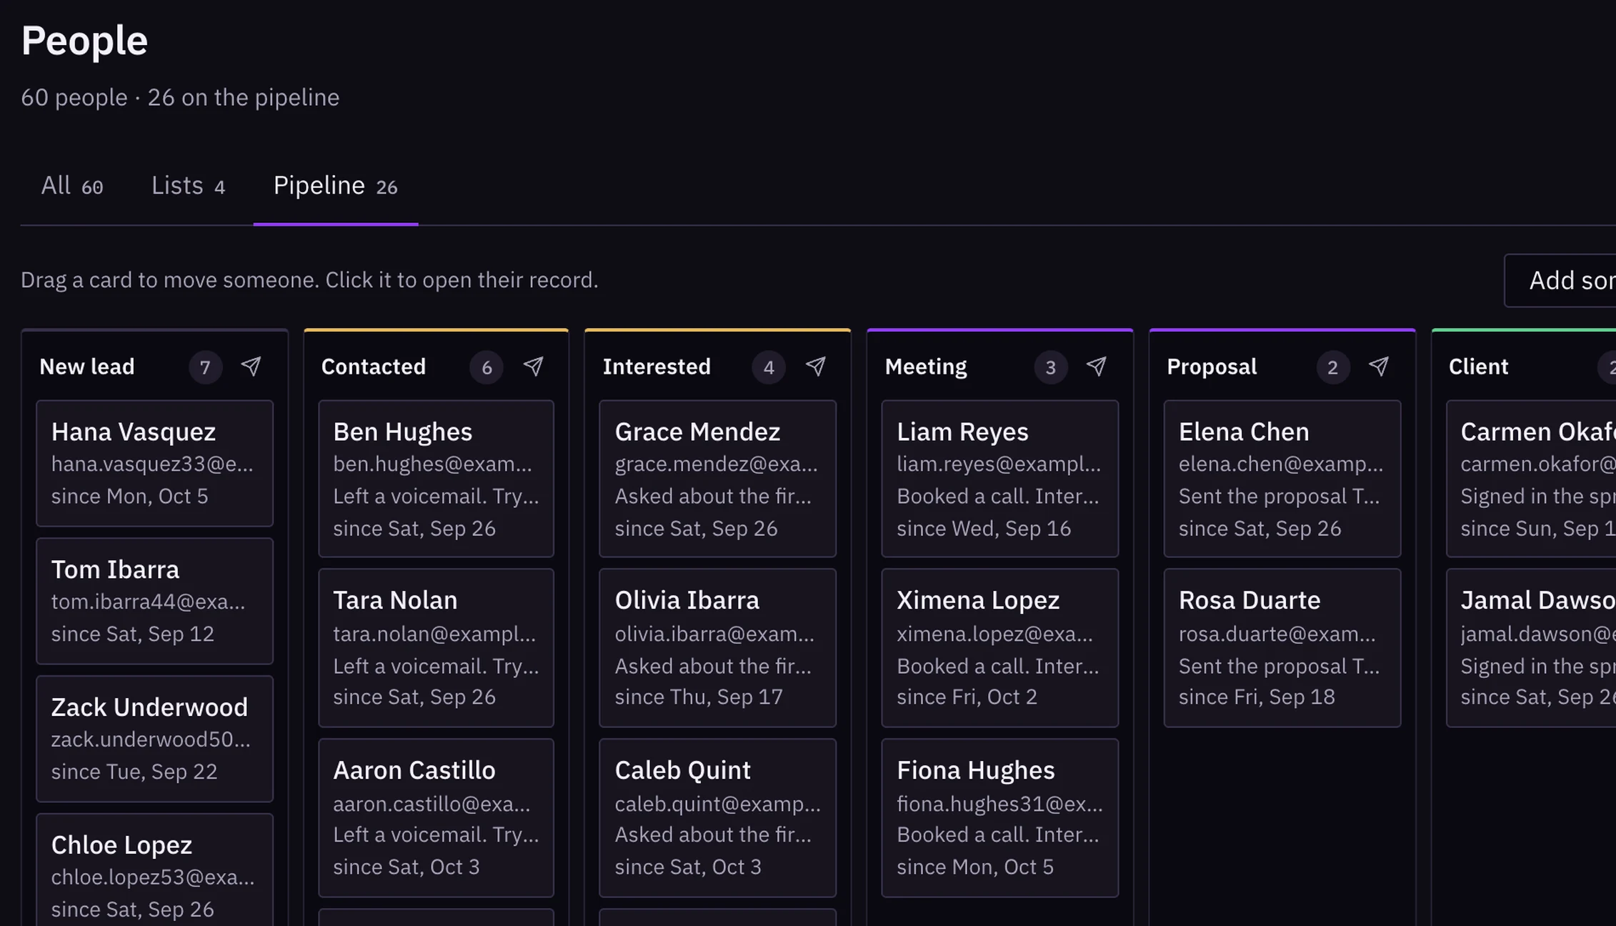This screenshot has width=1616, height=926.
Task: Click the 'Drag a card to move someone' hint
Action: click(309, 280)
